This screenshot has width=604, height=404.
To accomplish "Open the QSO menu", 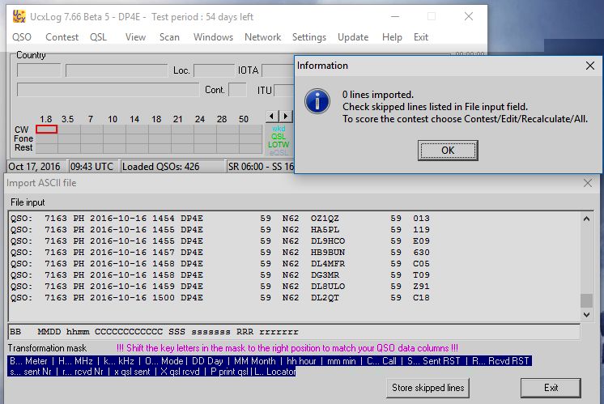I will click(22, 37).
